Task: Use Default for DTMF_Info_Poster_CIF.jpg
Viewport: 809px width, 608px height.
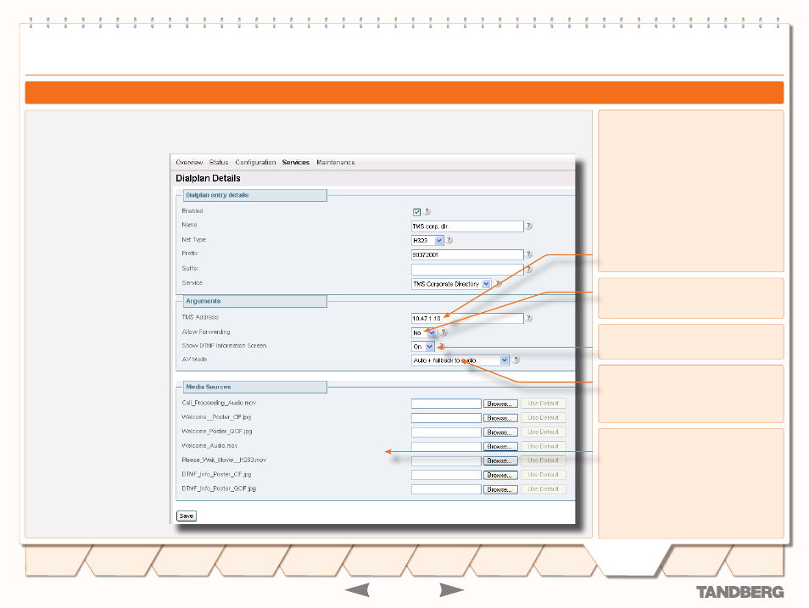Action: pos(544,474)
